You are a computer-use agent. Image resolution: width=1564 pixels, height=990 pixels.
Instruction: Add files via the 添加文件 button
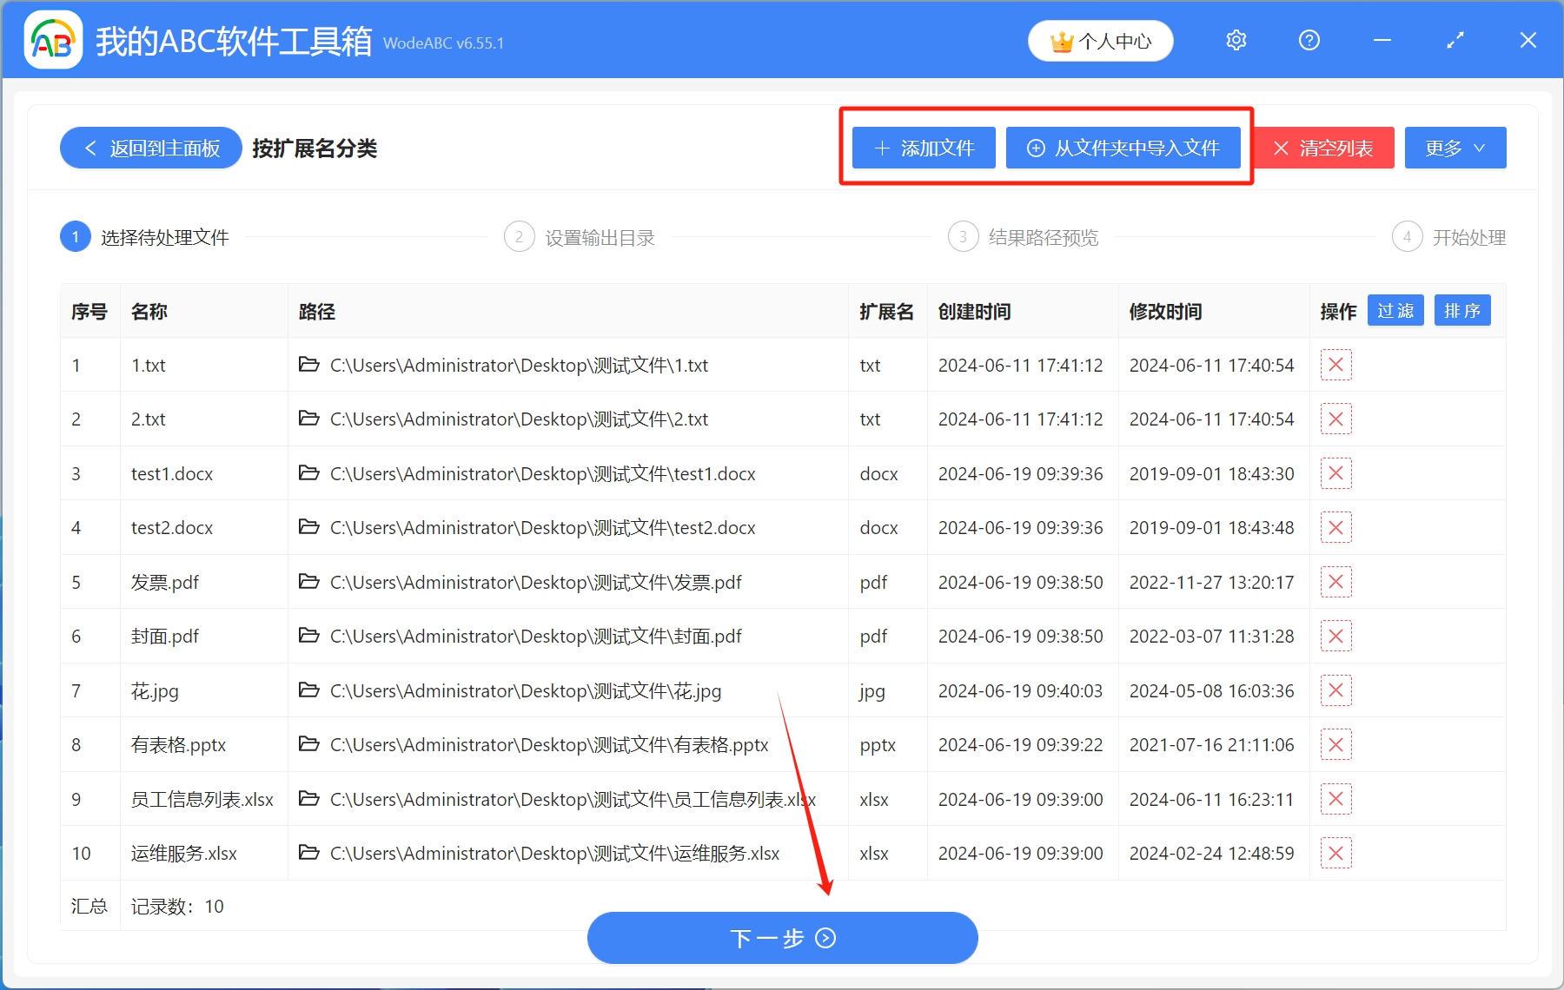[x=923, y=148]
